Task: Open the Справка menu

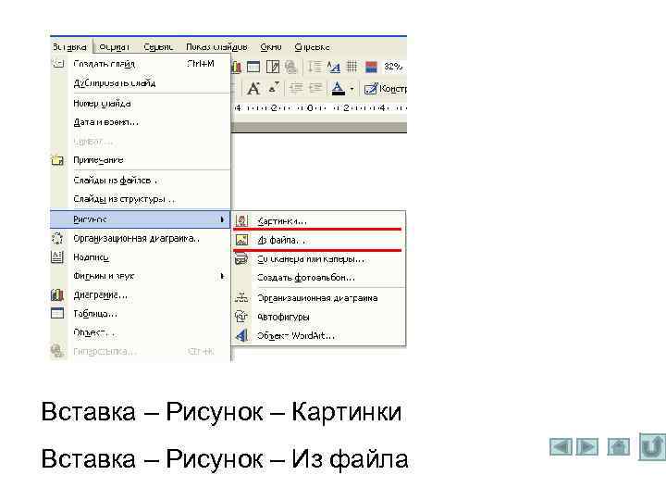Action: [313, 47]
